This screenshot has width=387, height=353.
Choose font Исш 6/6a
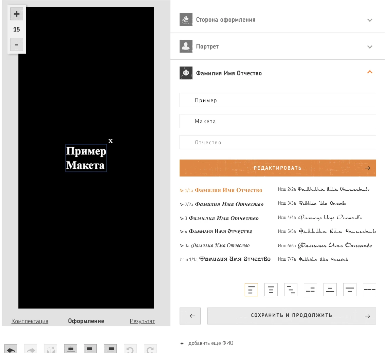[x=325, y=245]
